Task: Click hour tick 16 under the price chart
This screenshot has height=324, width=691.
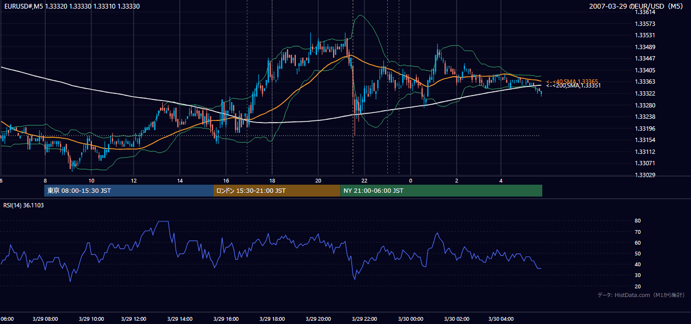Action: [x=226, y=180]
